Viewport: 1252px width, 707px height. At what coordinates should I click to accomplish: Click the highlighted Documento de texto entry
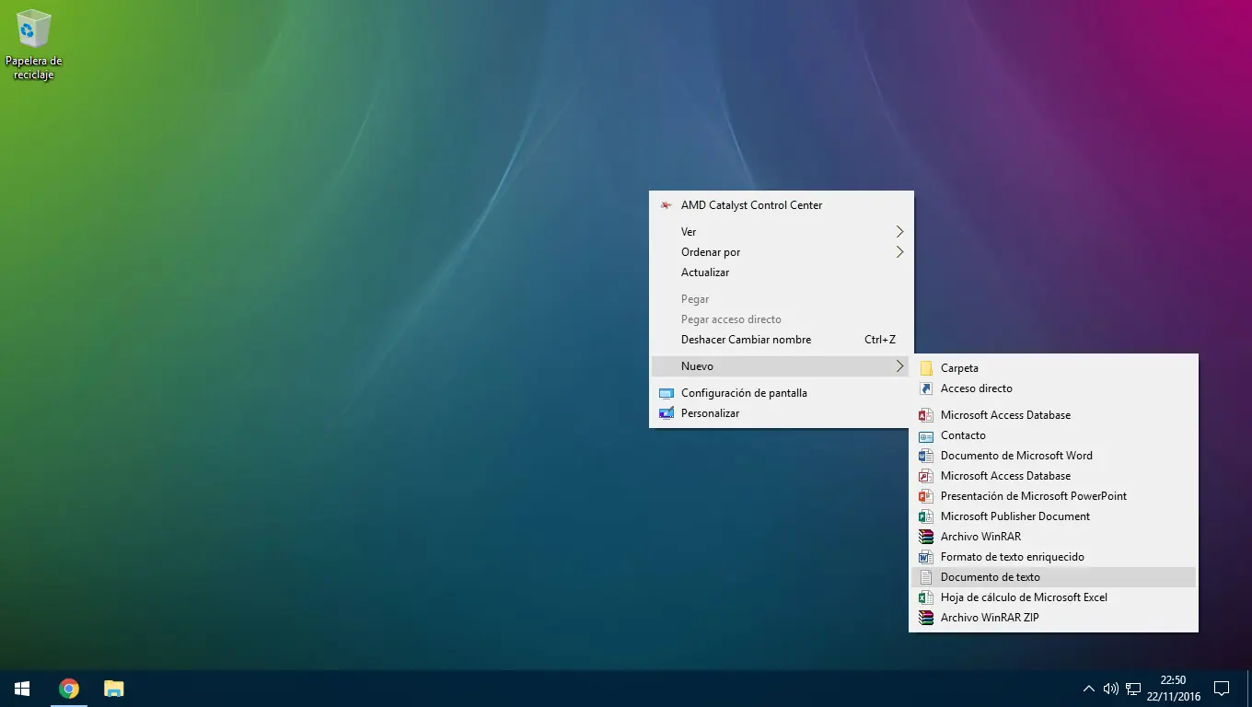click(x=1053, y=577)
